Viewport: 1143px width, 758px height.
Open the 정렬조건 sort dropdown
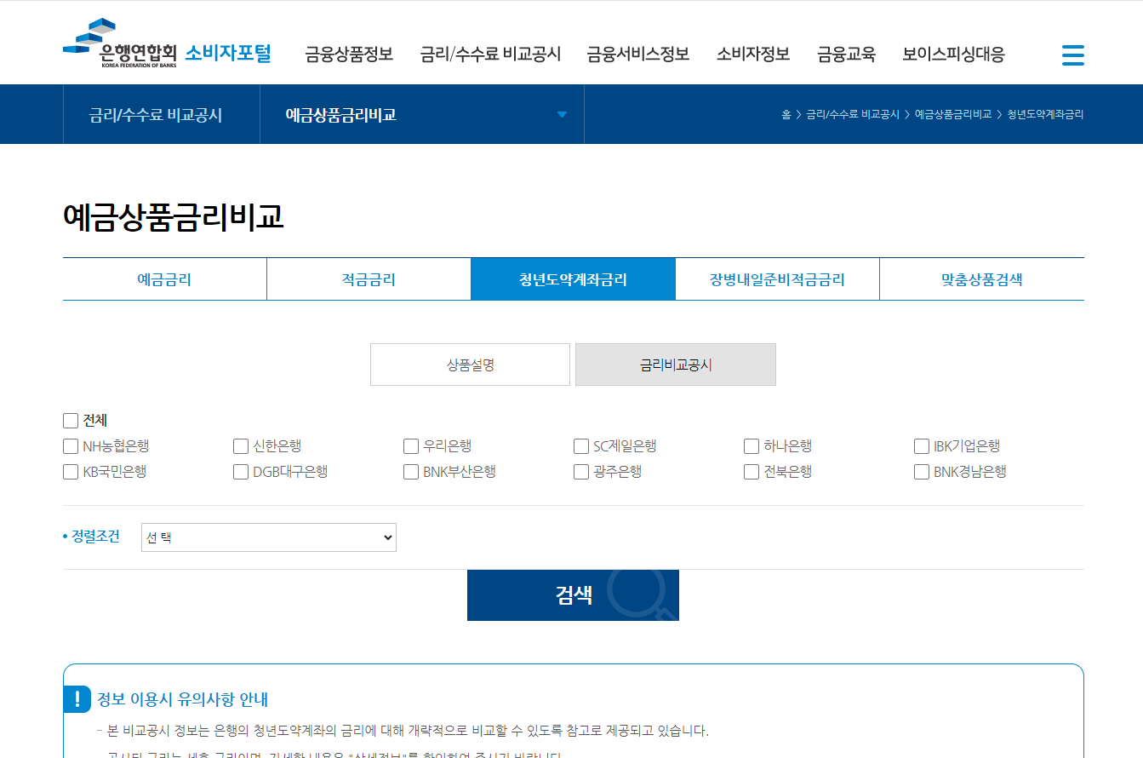click(x=268, y=537)
